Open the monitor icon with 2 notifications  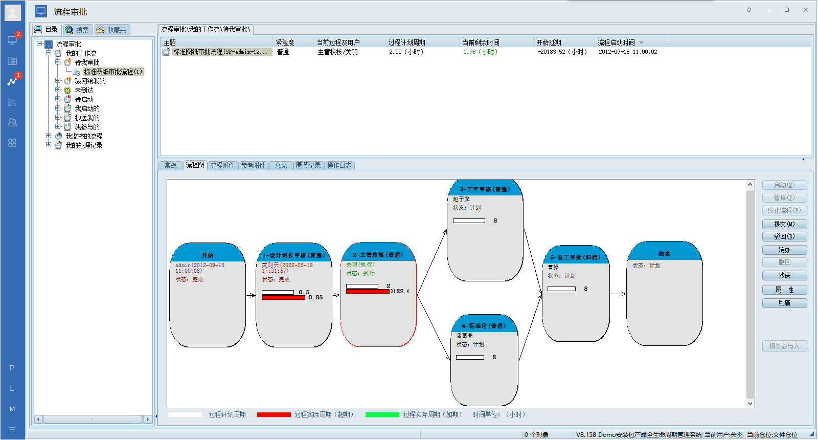click(x=12, y=40)
